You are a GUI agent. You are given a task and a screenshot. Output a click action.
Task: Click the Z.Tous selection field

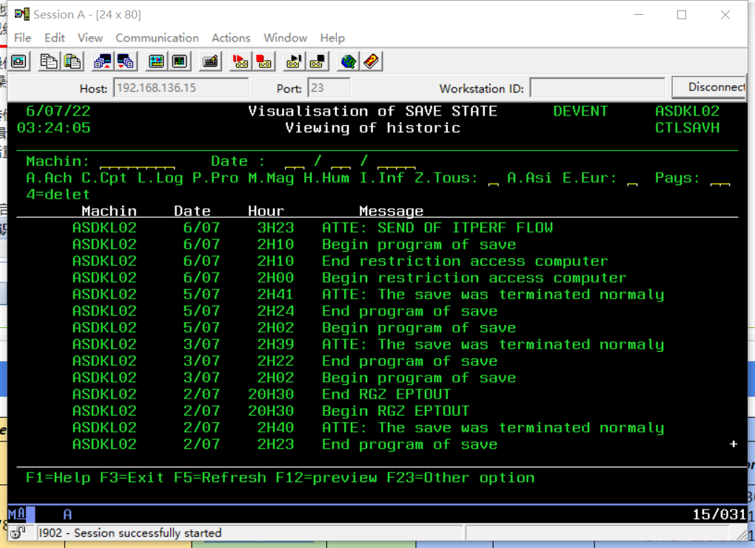pos(494,178)
